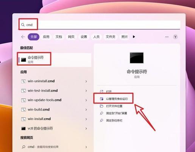This screenshot has height=152, width=195.
Task: Open the three-dot options menu
Action: pyautogui.click(x=167, y=37)
